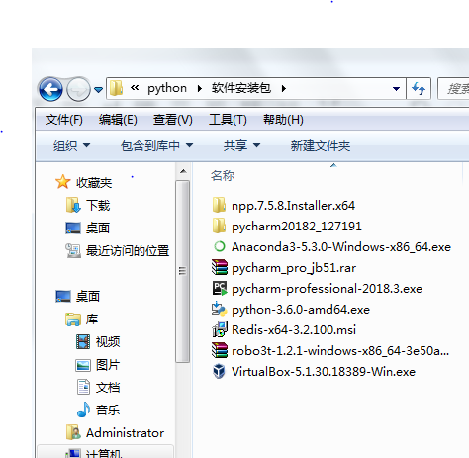Screen dimensions: 469x458
Task: Select the 软件安装包 breadcrumb
Action: [241, 88]
